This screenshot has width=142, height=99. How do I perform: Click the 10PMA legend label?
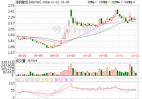[x=103, y=2]
